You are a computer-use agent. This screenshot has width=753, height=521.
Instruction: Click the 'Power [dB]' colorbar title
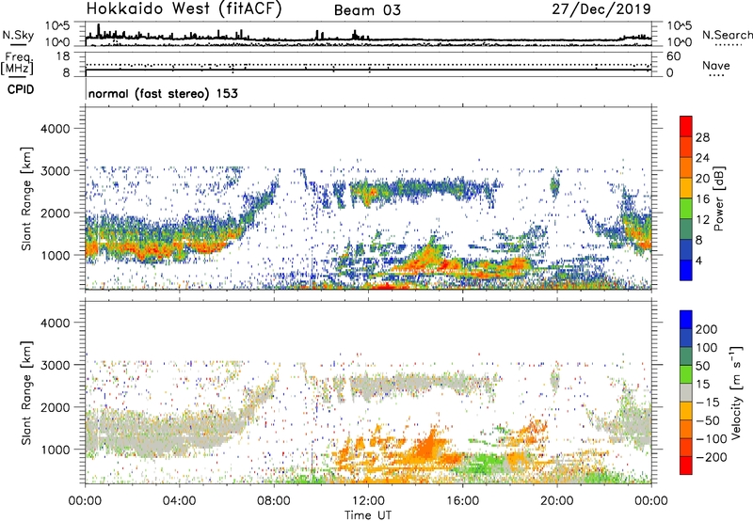tap(719, 198)
